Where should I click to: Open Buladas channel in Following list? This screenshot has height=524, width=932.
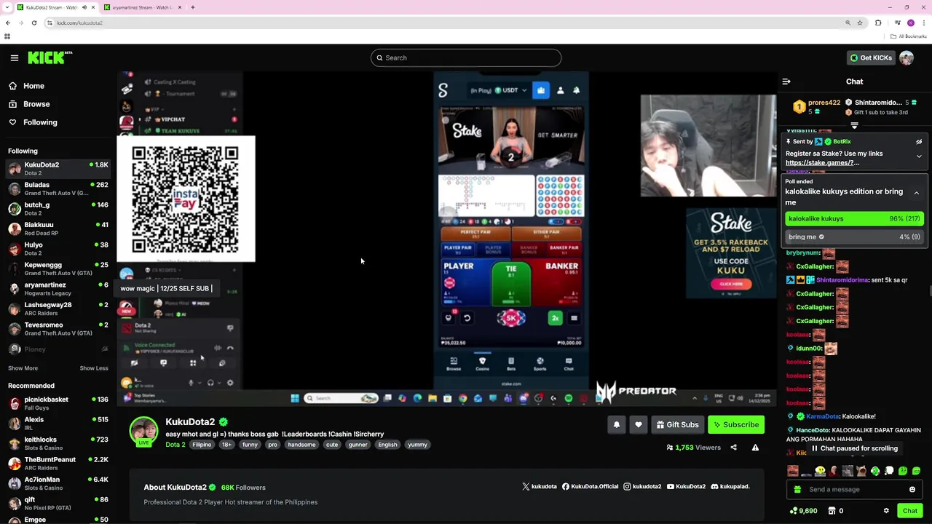(x=57, y=188)
